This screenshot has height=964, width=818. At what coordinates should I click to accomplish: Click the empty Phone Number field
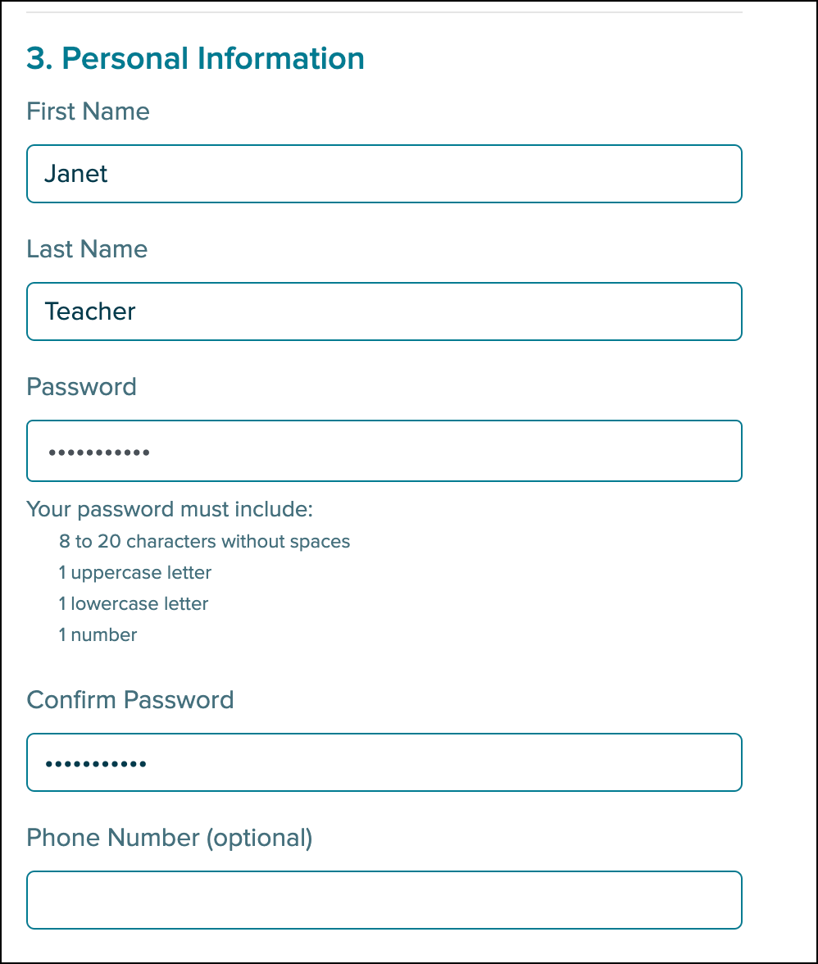(x=384, y=900)
